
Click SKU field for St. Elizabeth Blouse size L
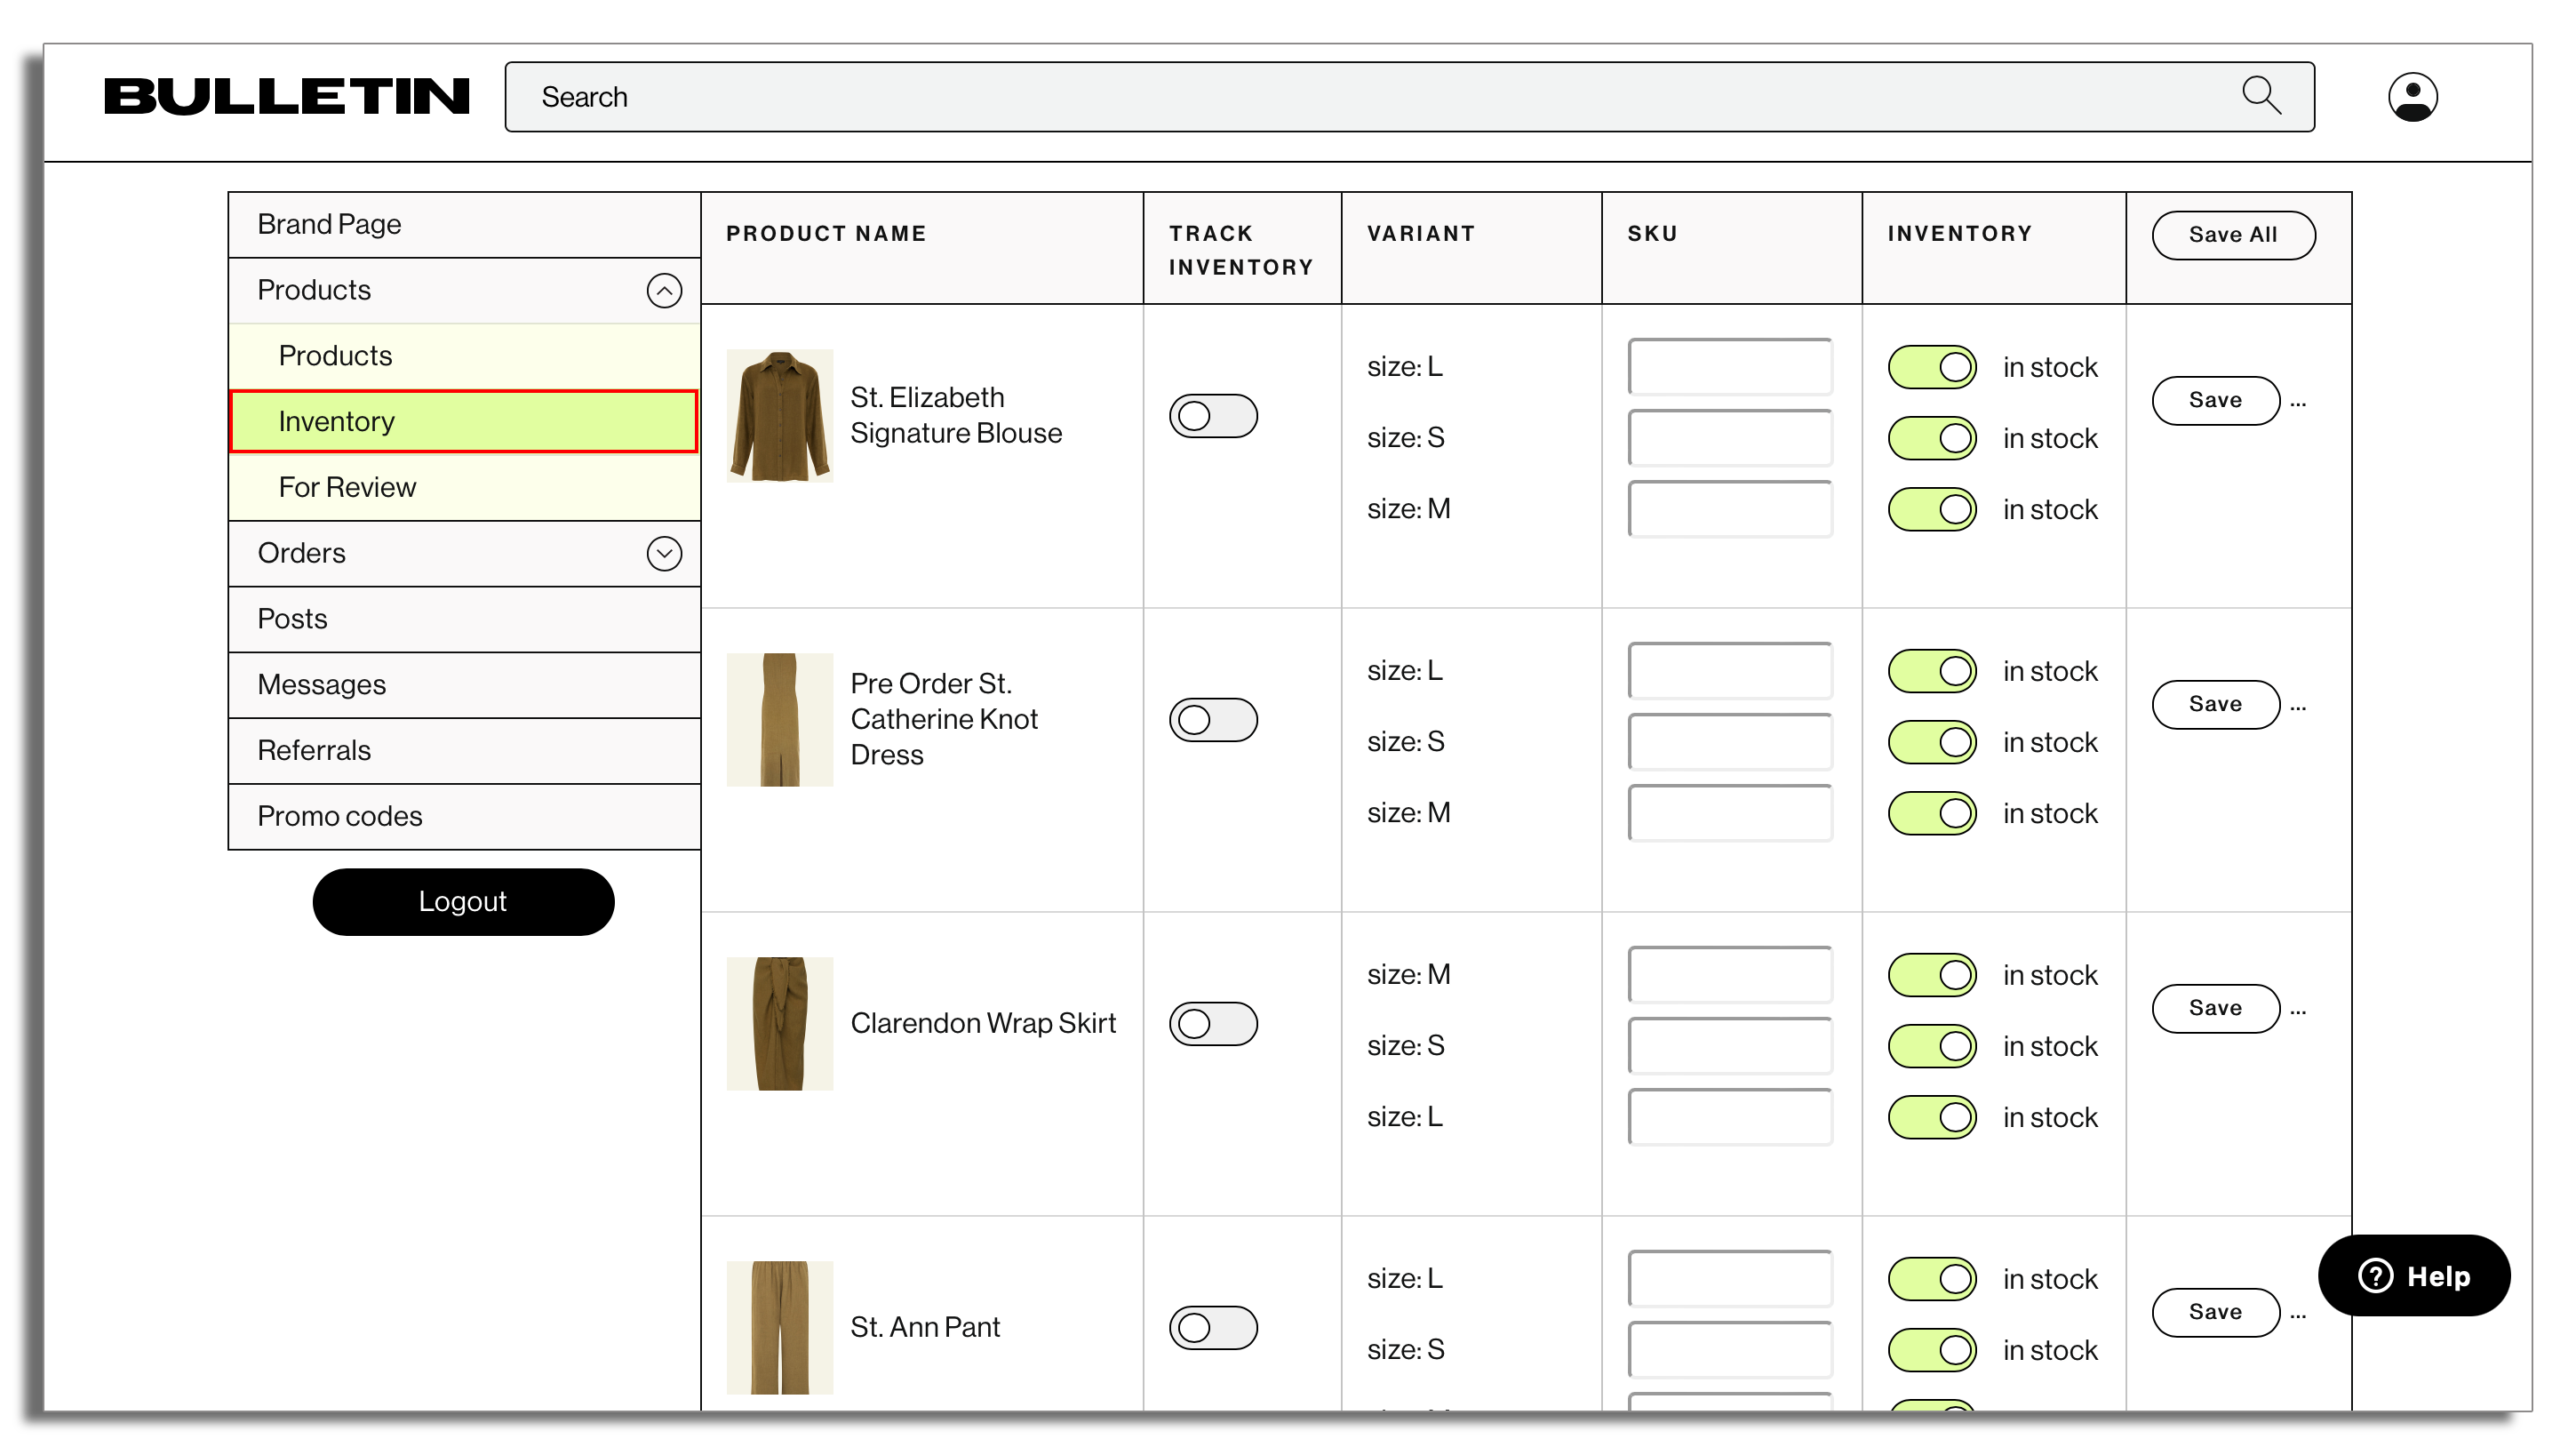click(x=1730, y=367)
